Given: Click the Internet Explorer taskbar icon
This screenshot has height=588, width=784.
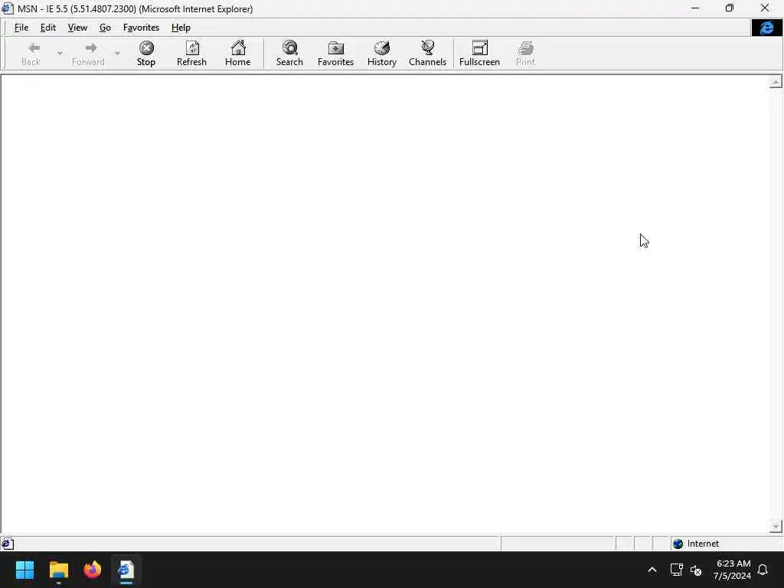Looking at the screenshot, I should (126, 570).
